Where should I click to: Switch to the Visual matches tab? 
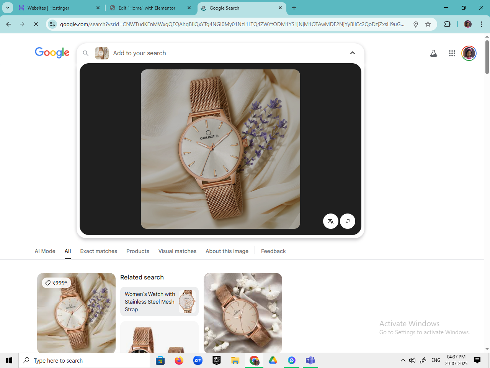tap(177, 251)
